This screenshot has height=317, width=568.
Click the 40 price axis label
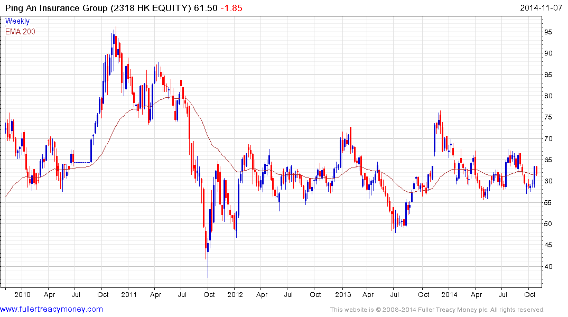coord(548,266)
